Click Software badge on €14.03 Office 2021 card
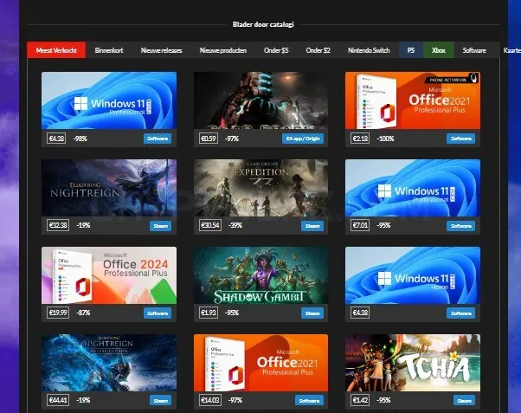 pos(309,401)
